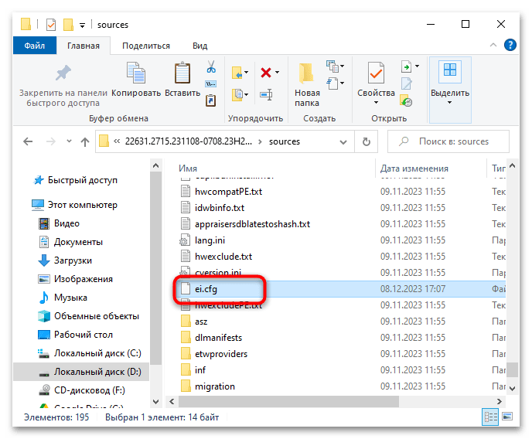532x439 pixels.
Task: Click the Copy path icon
Action: [x=210, y=83]
